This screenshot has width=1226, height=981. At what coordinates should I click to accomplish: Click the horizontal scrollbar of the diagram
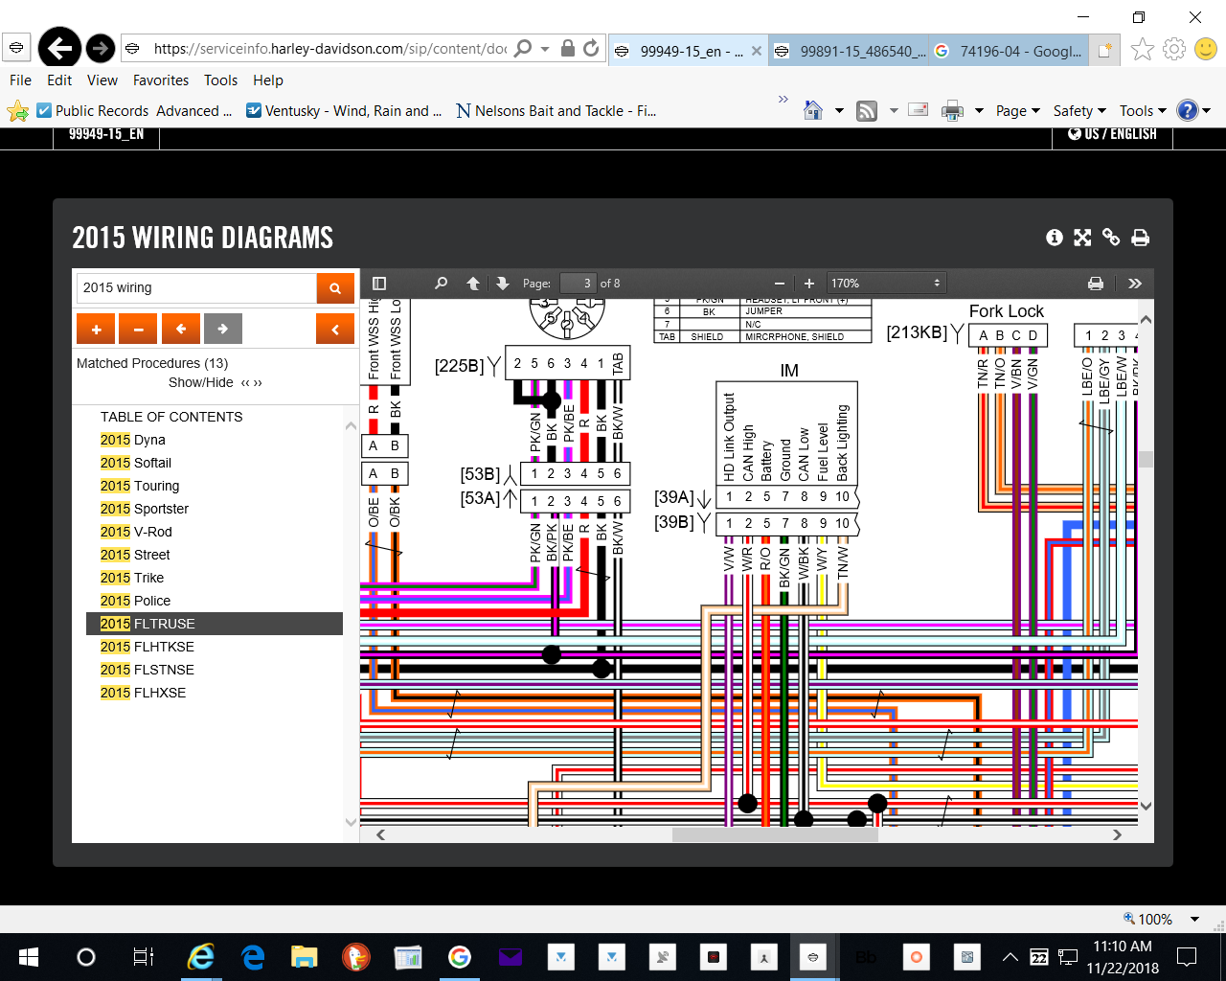(x=774, y=834)
